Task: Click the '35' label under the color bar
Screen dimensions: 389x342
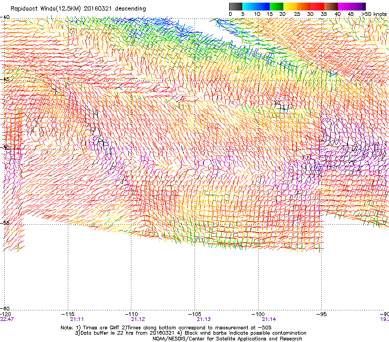Action: pyautogui.click(x=324, y=14)
